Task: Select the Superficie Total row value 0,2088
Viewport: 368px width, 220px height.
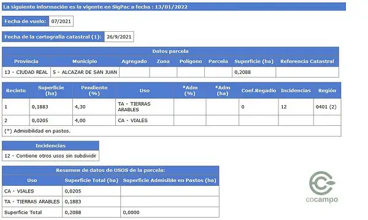Action: 91,212
